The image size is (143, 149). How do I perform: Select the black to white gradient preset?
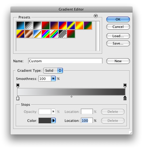point(37,25)
